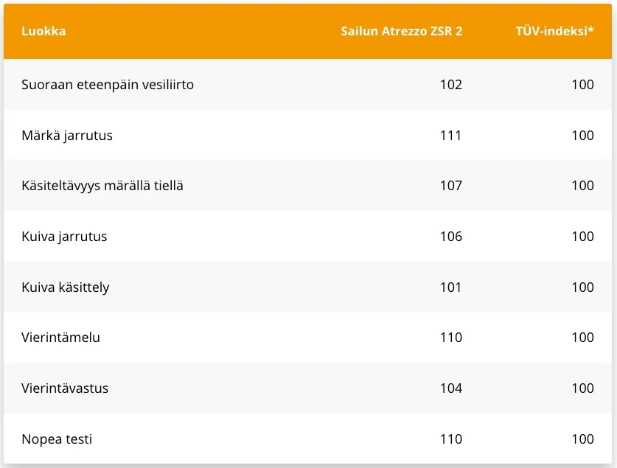The width and height of the screenshot is (617, 468).
Task: Select Käsiteltävyys märällä tiellä row label
Action: pyautogui.click(x=102, y=186)
